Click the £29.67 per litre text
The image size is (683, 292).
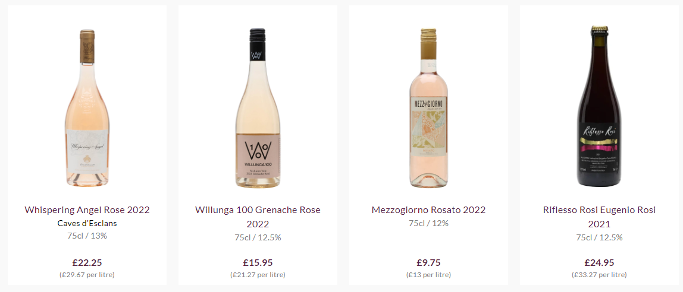click(x=87, y=275)
